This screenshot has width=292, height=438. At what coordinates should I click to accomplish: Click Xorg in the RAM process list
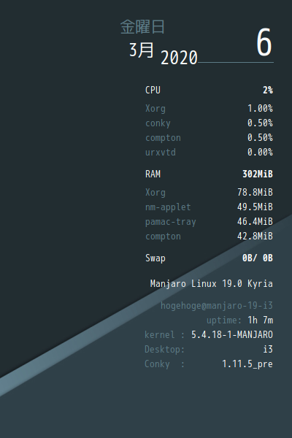pos(155,193)
